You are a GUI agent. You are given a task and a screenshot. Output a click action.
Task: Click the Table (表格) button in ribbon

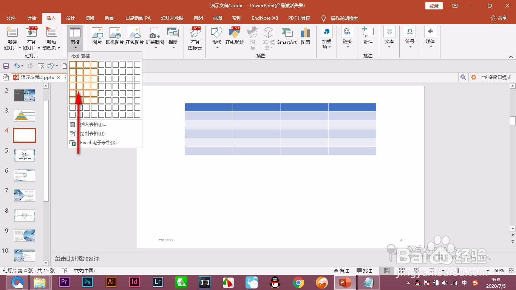pos(75,38)
